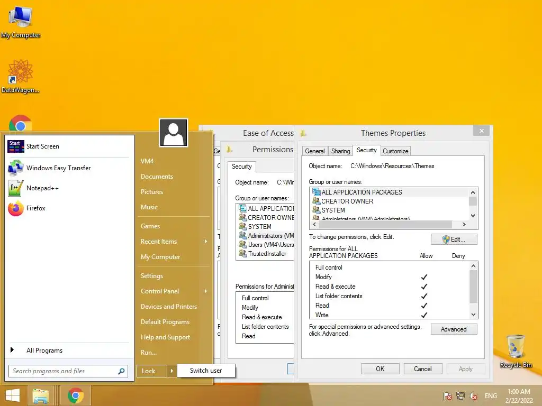Open Help and Support
Image resolution: width=542 pixels, height=406 pixels.
pyautogui.click(x=165, y=337)
